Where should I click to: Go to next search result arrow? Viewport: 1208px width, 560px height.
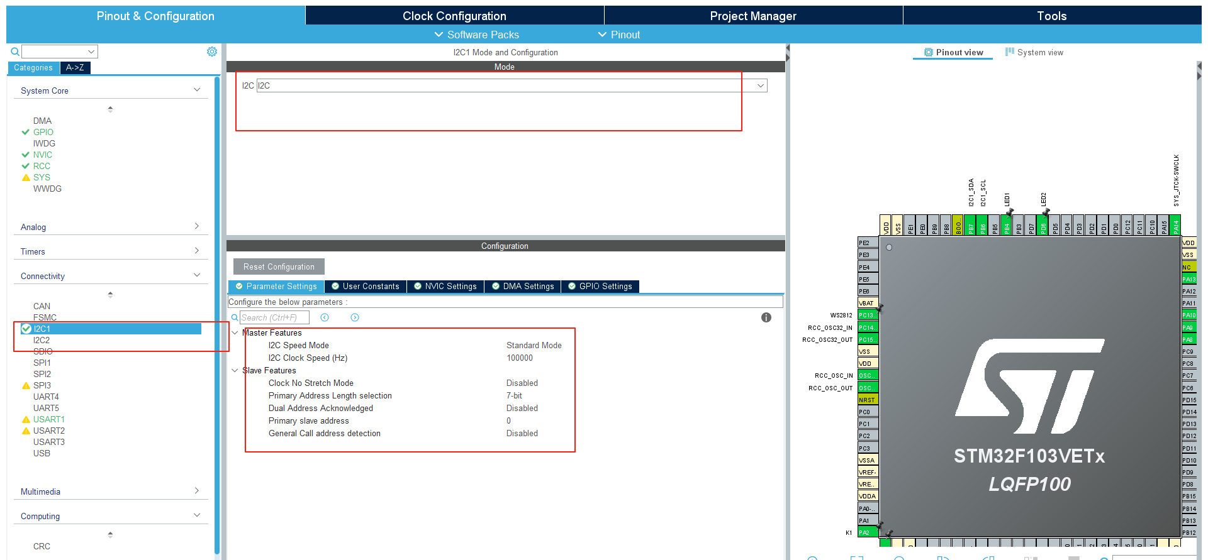(355, 317)
